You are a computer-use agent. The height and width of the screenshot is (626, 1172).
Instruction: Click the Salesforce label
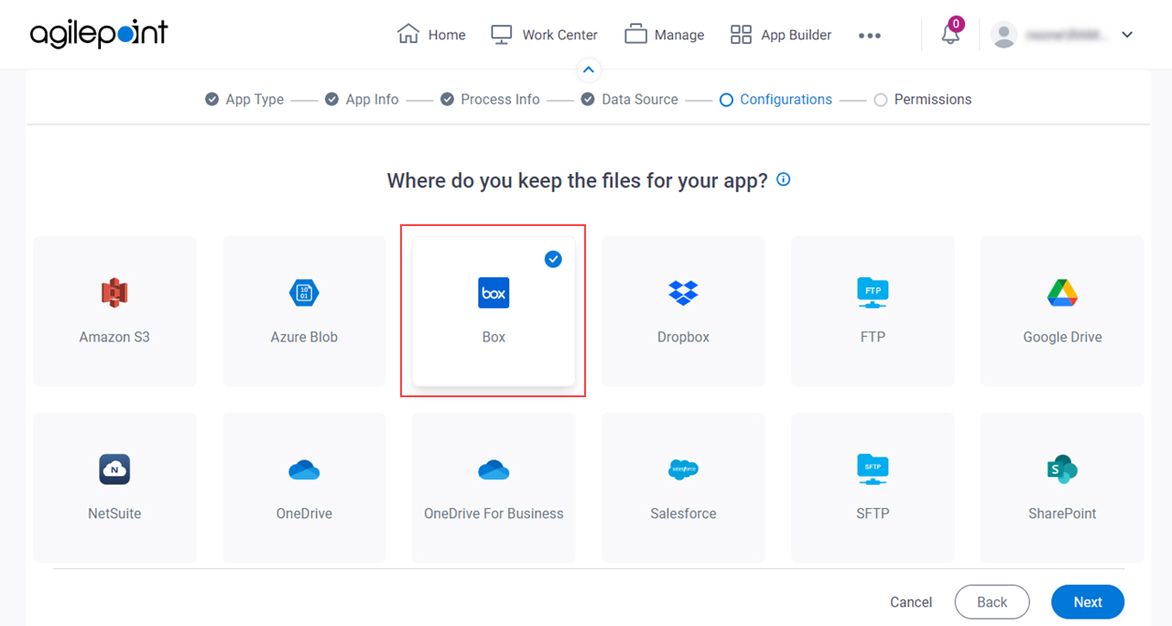(x=683, y=513)
